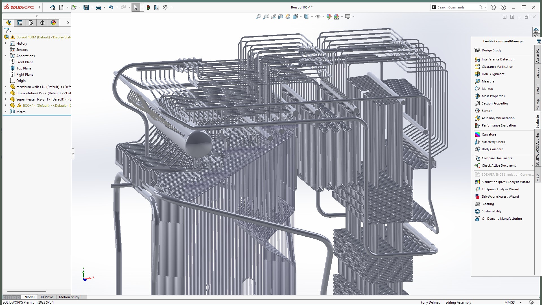
Task: Click the Interference Detection command
Action: coord(498,59)
